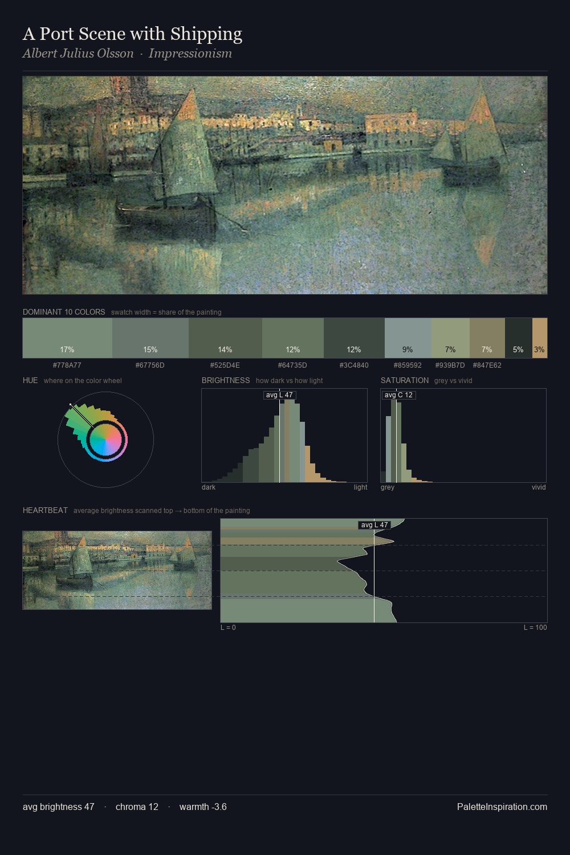
Task: Click the 'L = 0' axis label
Action: pos(228,628)
